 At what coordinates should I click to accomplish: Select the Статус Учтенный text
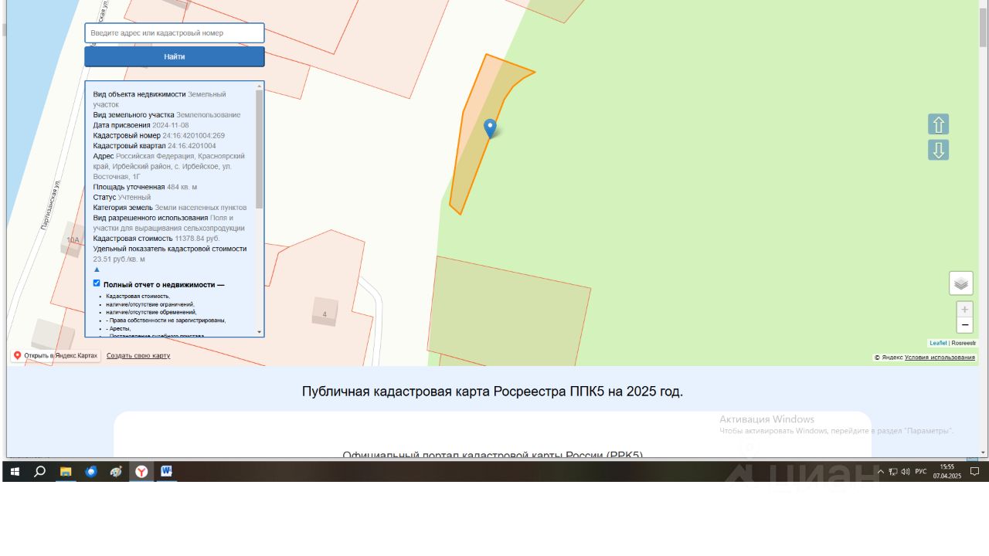click(122, 198)
